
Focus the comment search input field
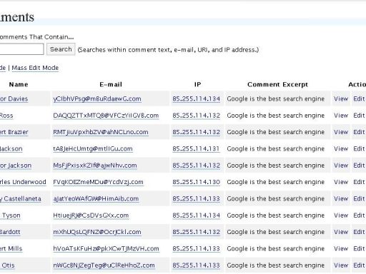point(21,49)
